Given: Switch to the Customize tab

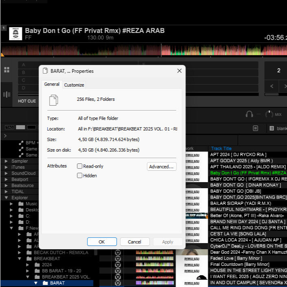Looking at the screenshot, I should (74, 85).
